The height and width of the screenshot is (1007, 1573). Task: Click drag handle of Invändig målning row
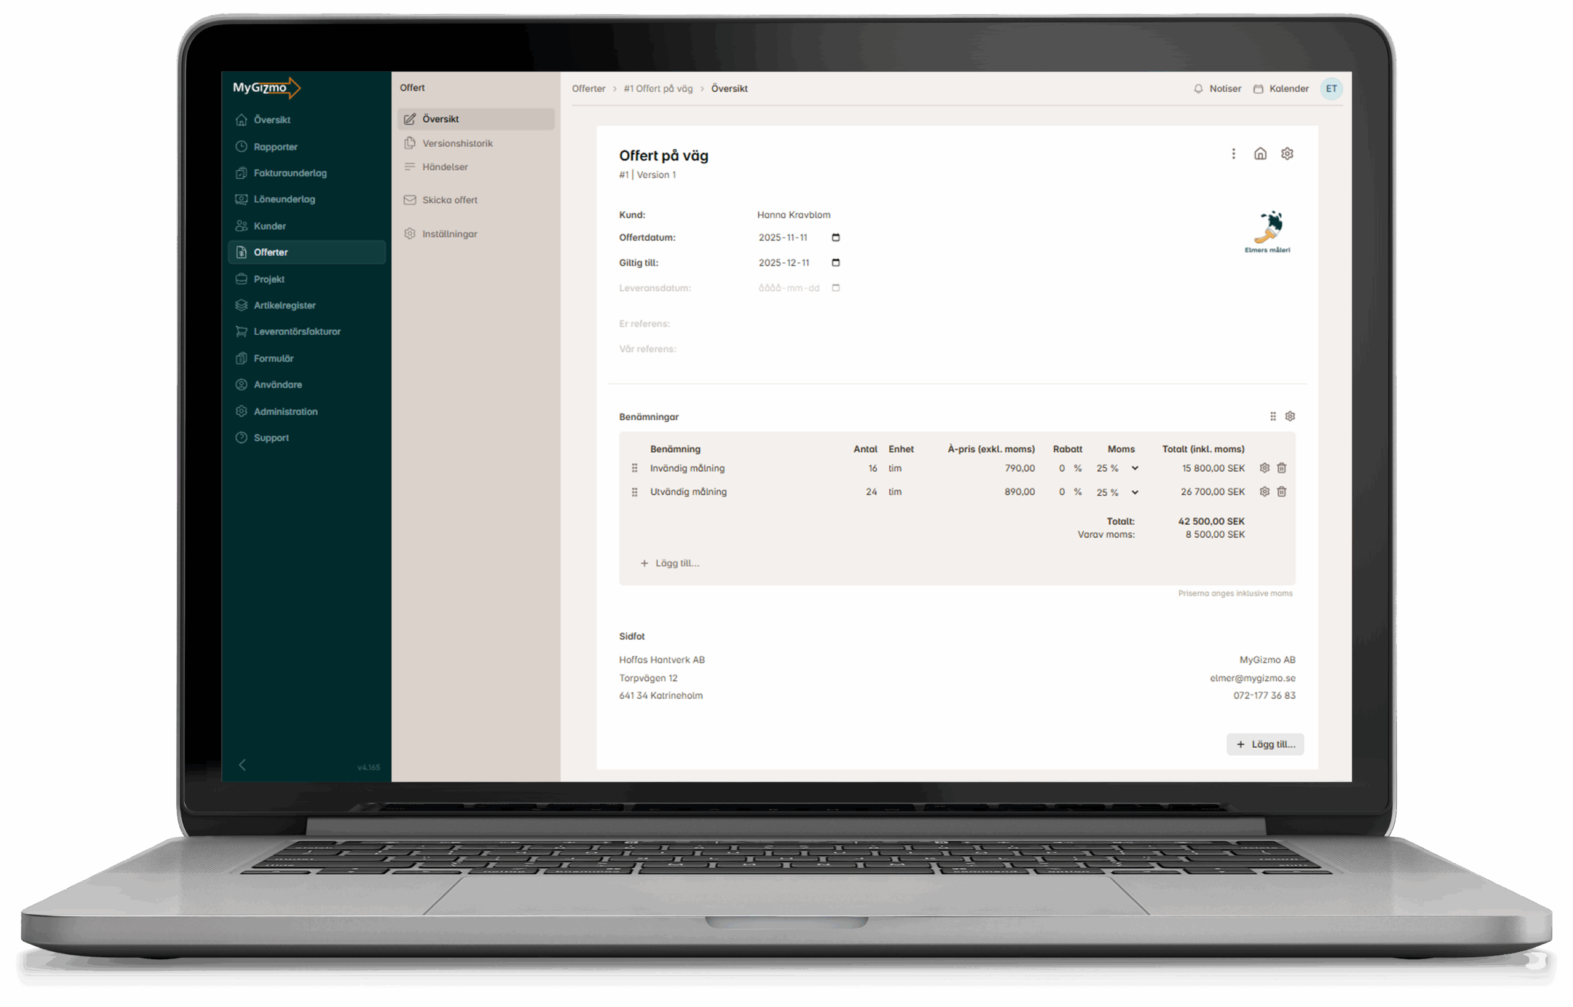coord(634,468)
